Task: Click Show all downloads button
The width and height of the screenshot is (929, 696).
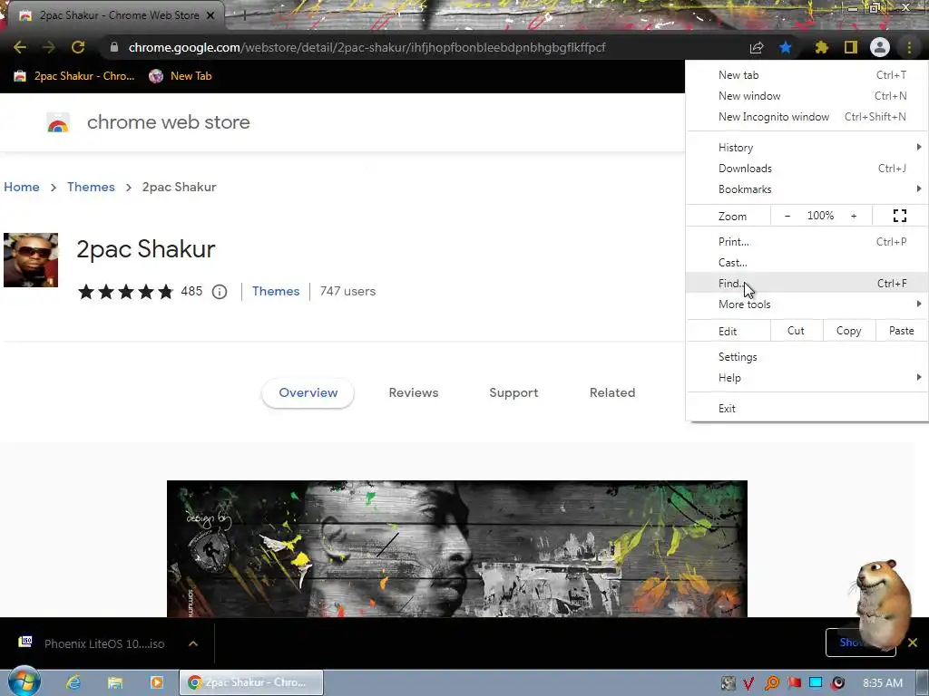Action: click(860, 643)
